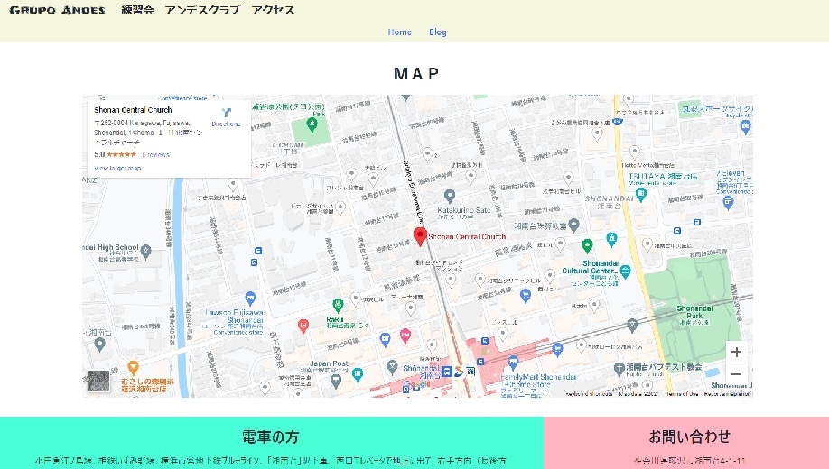Image resolution: width=829 pixels, height=469 pixels.
Task: Select the FamilyMart Shonandai marker
Action: (x=513, y=363)
